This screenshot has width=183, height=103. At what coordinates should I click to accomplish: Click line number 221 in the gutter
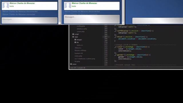pyautogui.click(x=106, y=65)
